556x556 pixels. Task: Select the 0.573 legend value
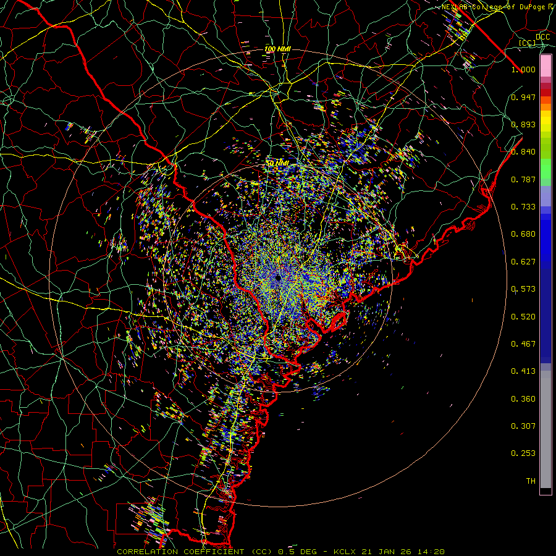click(523, 289)
